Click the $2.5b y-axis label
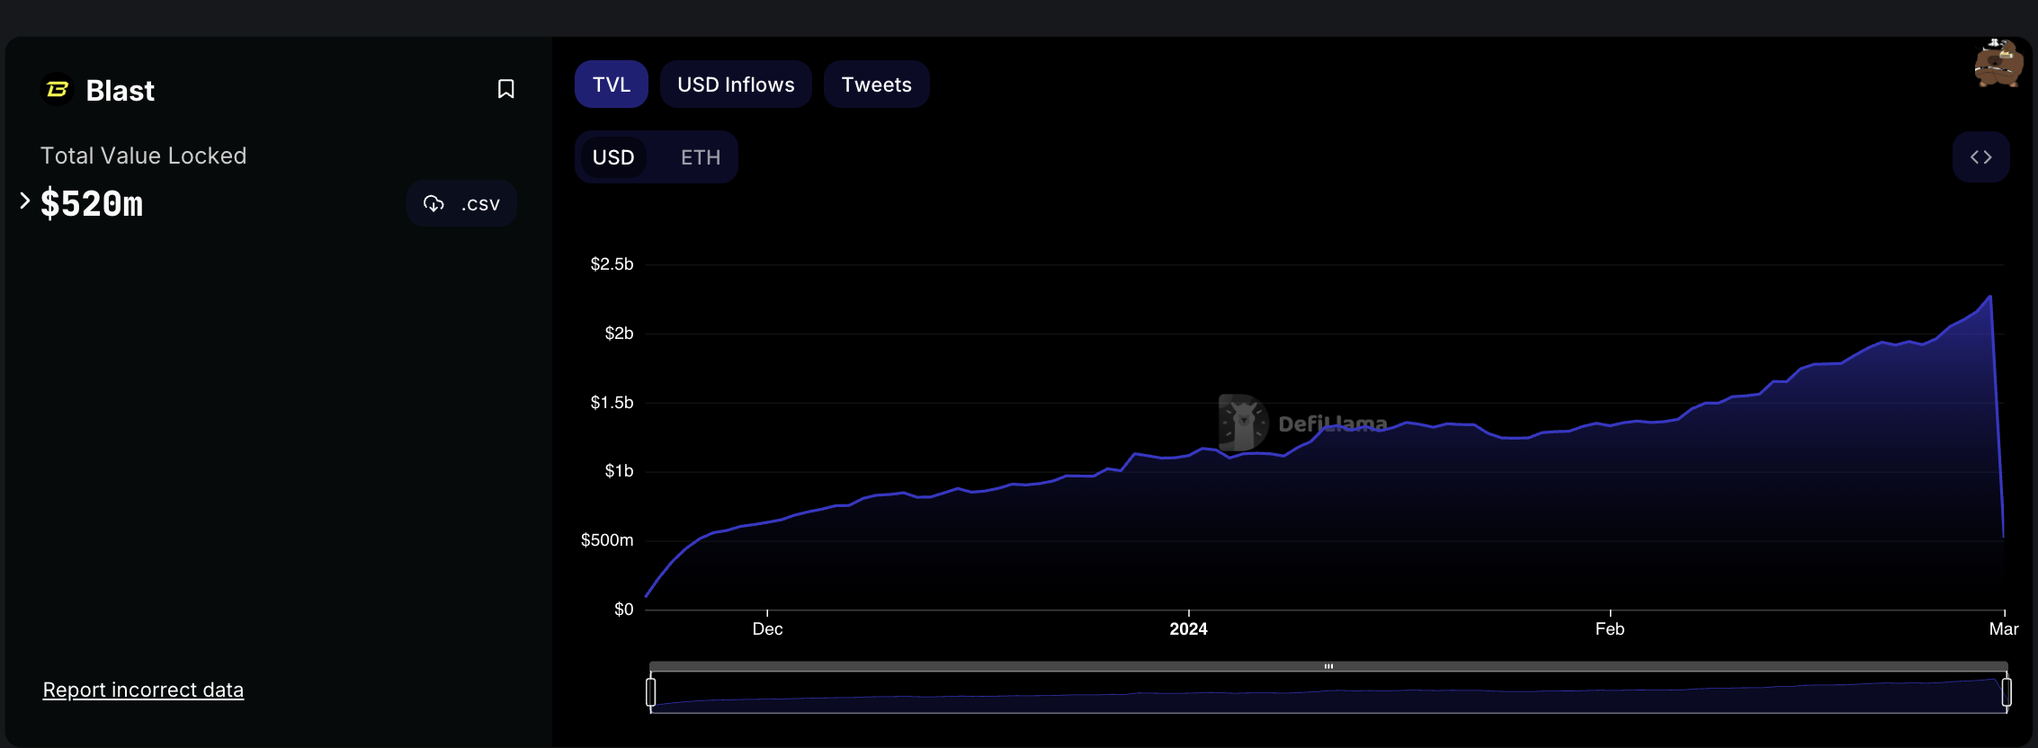Viewport: 2038px width, 748px height. click(612, 264)
